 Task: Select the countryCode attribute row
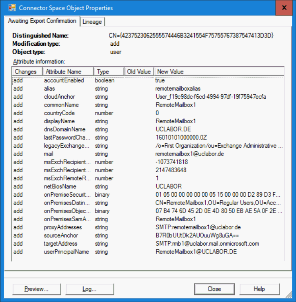[148, 113]
